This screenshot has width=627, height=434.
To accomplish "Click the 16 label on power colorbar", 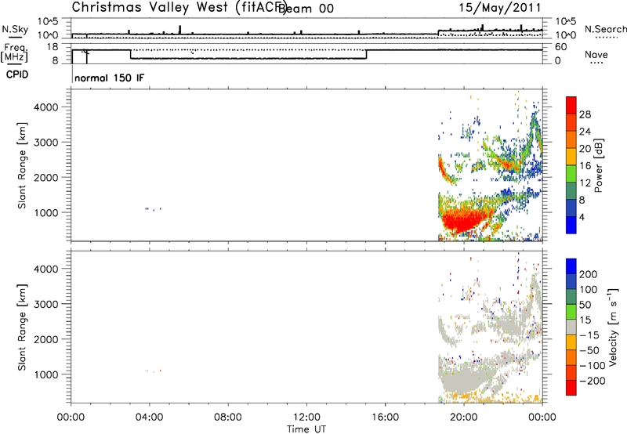I will click(x=585, y=166).
